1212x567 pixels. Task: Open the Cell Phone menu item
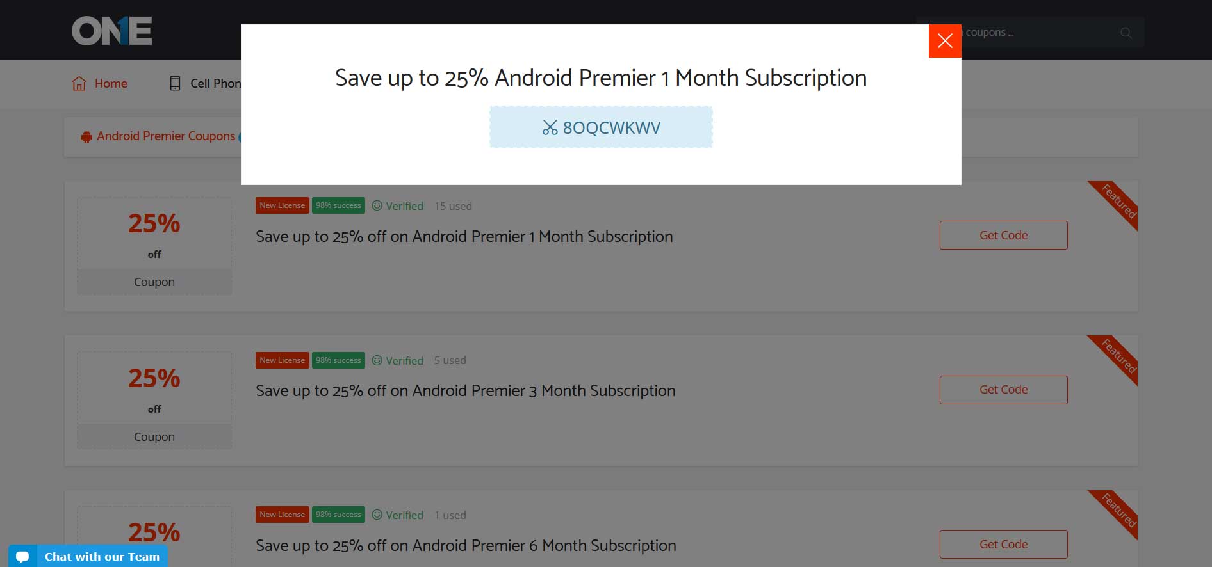coord(215,84)
